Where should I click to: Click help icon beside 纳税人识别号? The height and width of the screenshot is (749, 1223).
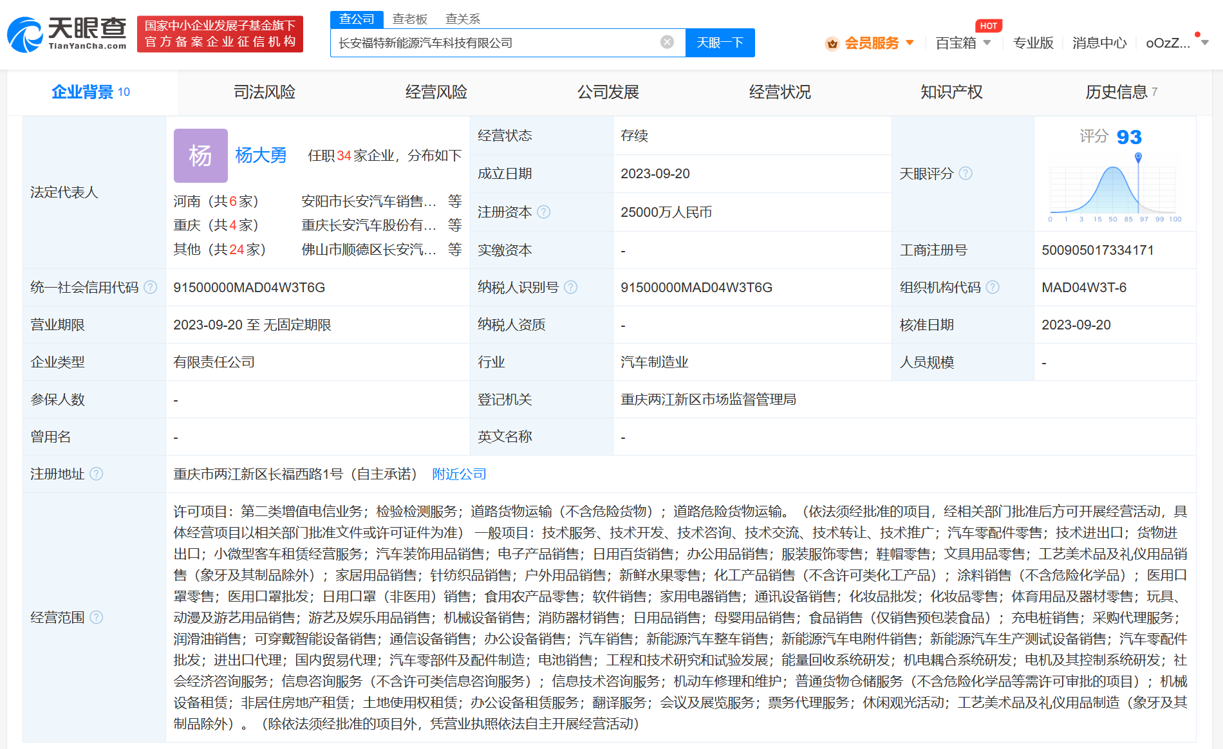571,287
